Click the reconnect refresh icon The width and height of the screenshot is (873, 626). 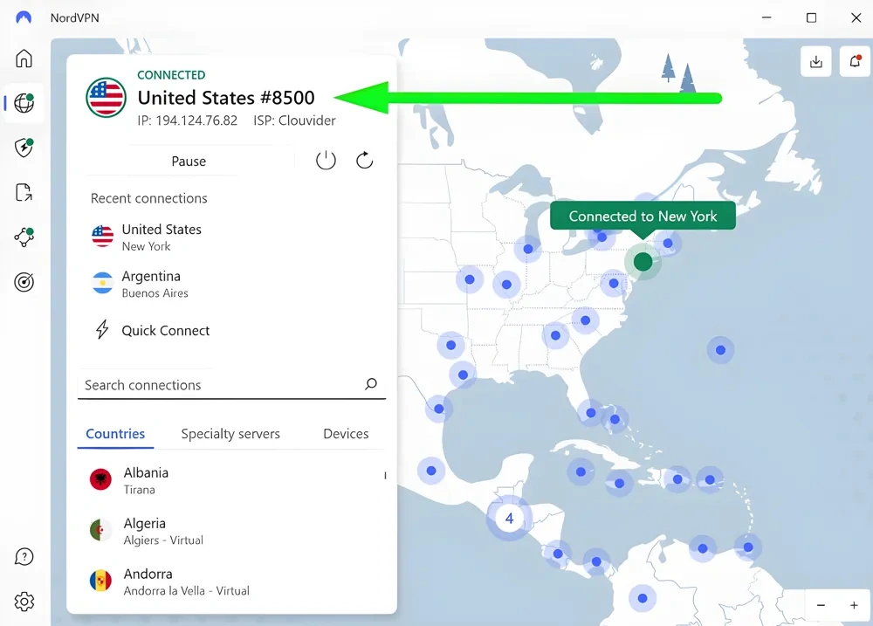coord(364,161)
